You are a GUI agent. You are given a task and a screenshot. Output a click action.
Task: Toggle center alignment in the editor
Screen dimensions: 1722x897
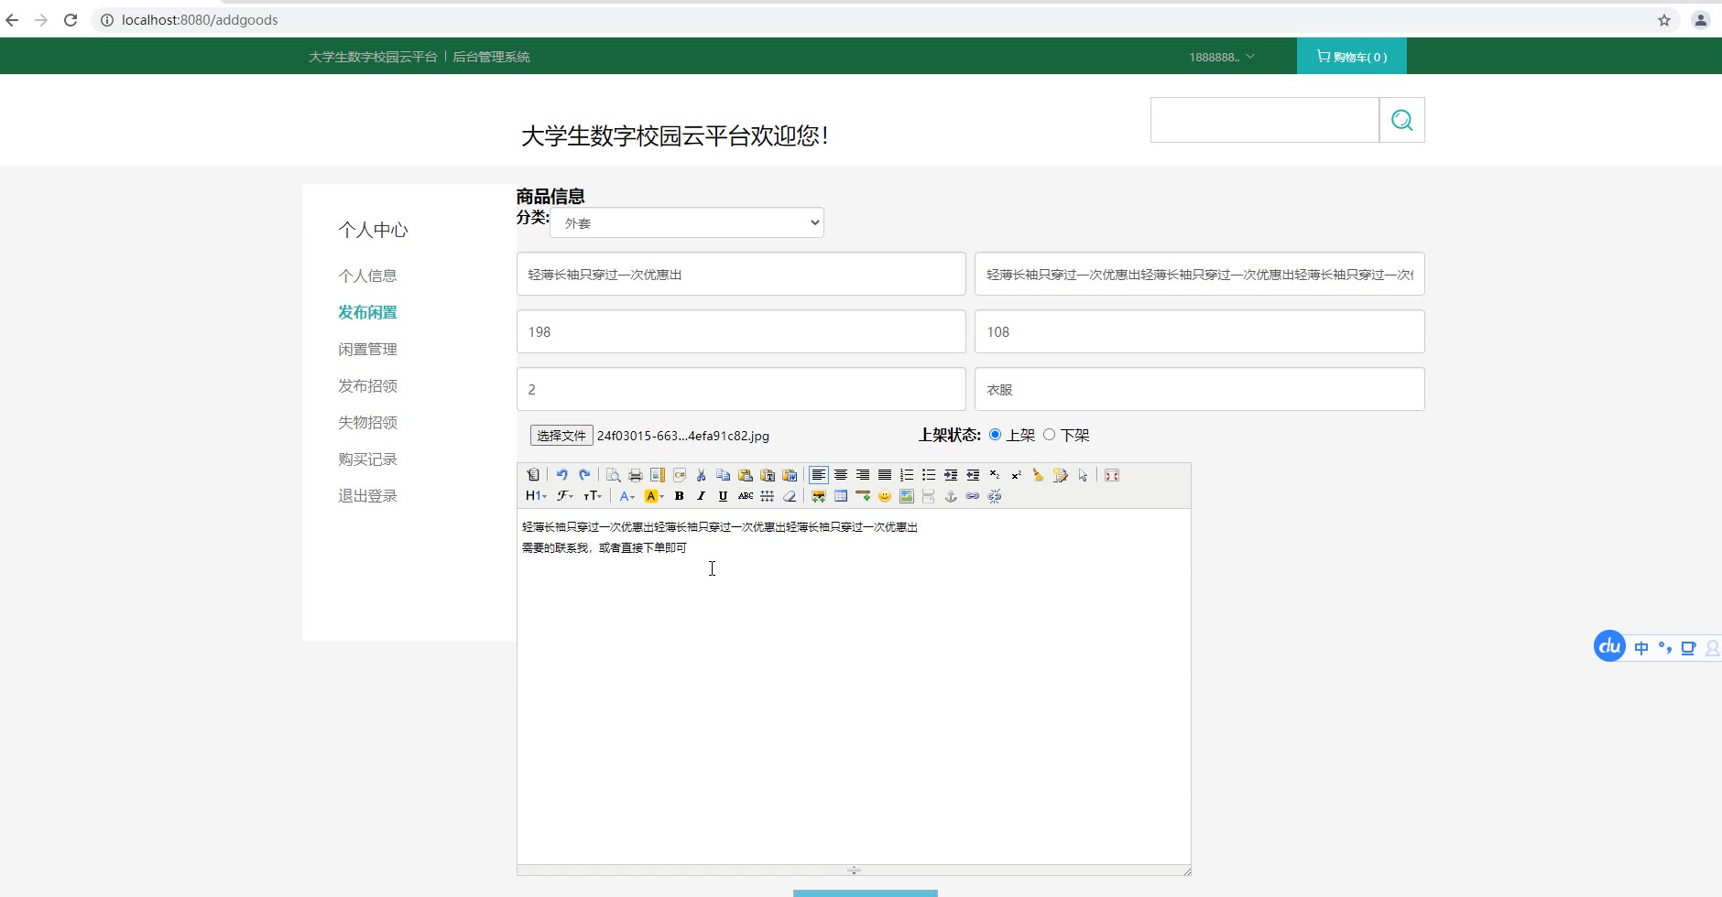click(x=840, y=475)
